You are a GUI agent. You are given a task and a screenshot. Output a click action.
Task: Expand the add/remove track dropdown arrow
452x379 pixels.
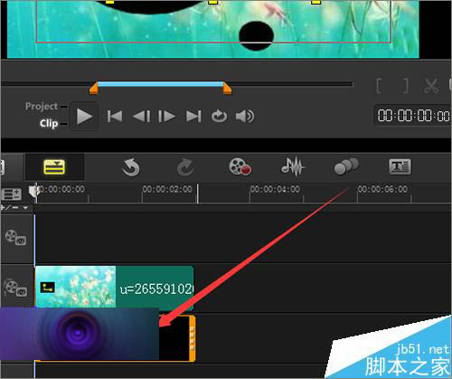coord(25,208)
